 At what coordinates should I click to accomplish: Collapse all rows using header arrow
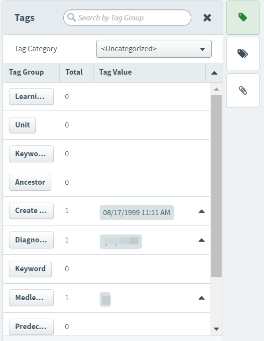pos(214,73)
